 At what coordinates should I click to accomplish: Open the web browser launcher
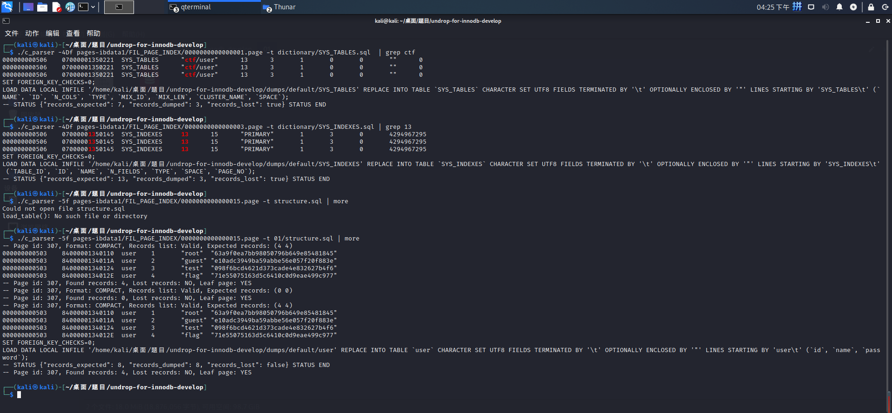pos(70,7)
